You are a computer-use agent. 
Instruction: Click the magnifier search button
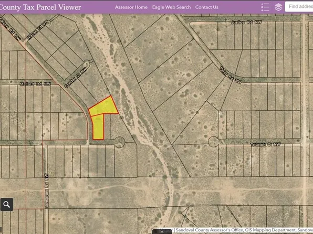pos(7,205)
